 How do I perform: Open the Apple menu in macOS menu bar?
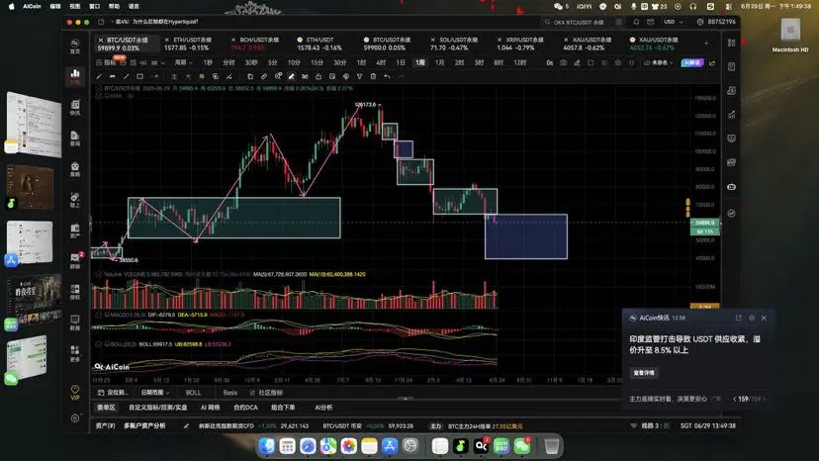[12, 6]
